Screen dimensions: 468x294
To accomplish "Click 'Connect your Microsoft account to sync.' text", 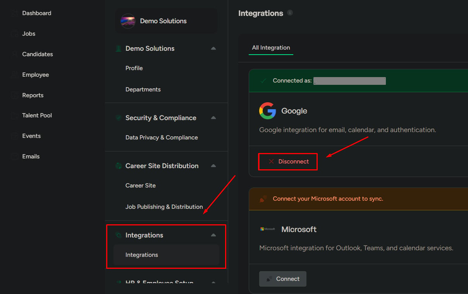I will pyautogui.click(x=328, y=199).
